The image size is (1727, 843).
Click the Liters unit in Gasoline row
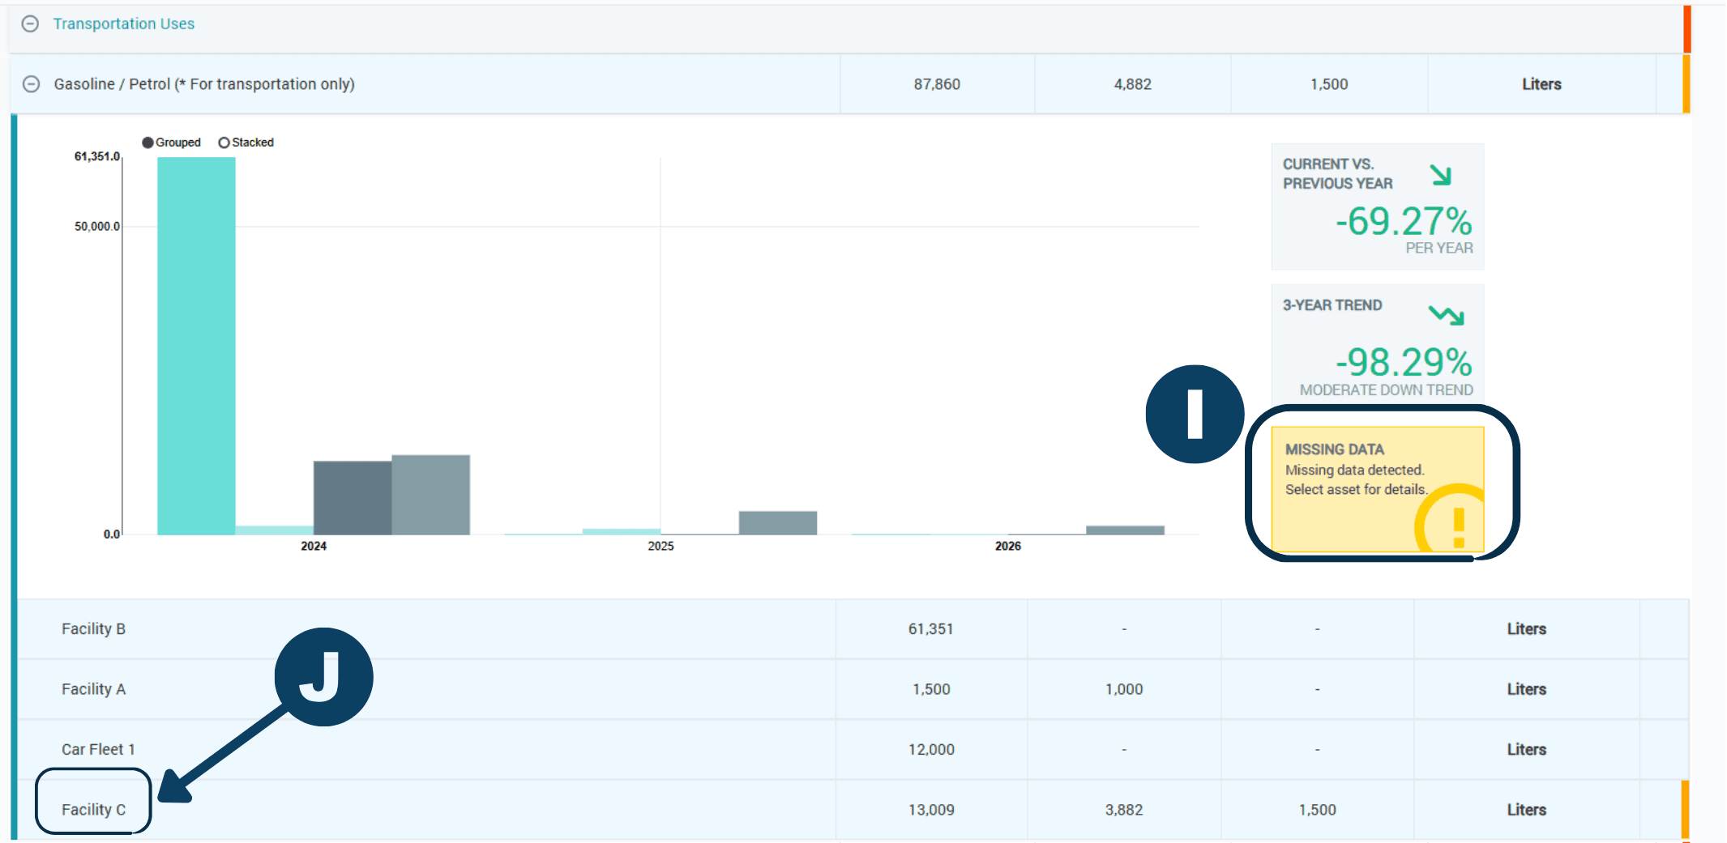pyautogui.click(x=1541, y=84)
